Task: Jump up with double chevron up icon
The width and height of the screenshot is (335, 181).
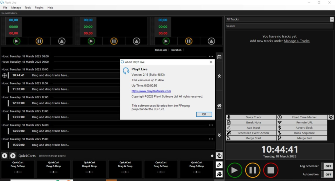Action: (x=219, y=76)
